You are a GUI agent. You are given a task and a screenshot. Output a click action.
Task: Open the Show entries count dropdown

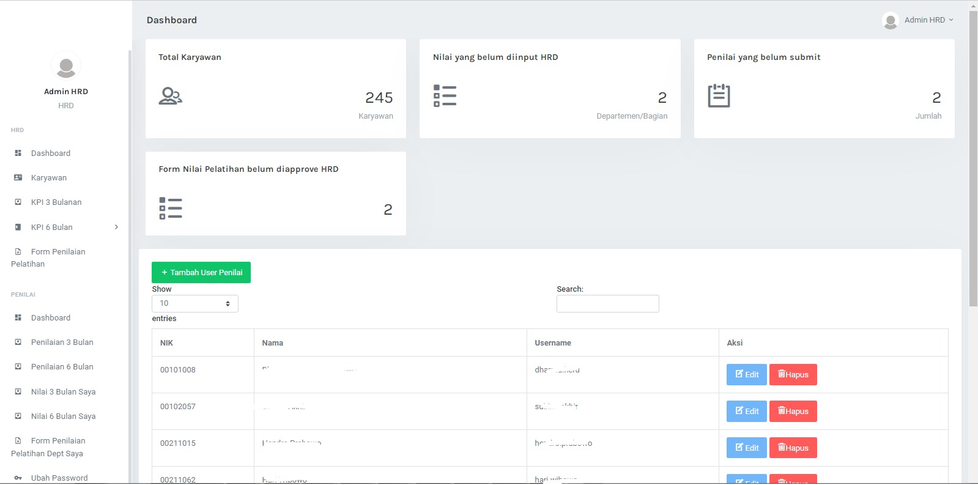194,303
